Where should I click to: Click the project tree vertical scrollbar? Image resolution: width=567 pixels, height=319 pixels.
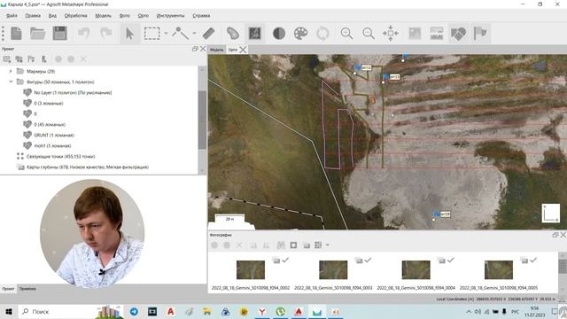pos(203,120)
